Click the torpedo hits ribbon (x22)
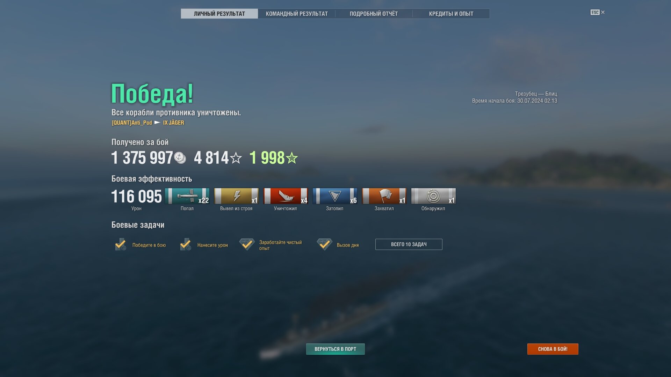The height and width of the screenshot is (377, 671). [187, 196]
